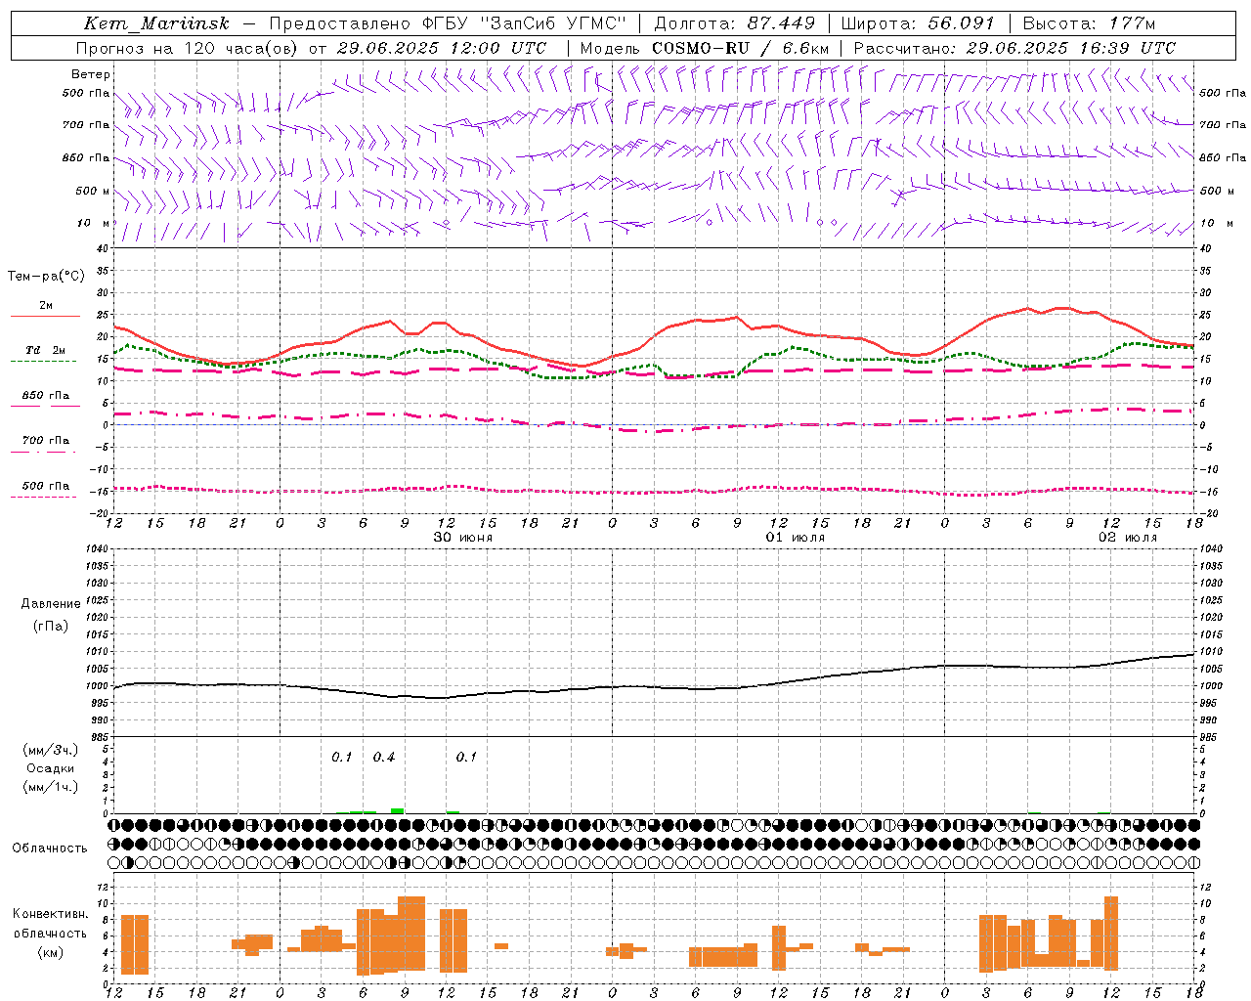Click the forecast start time 29.06.2025 12:00 UTC
This screenshot has width=1251, height=1001.
[x=441, y=48]
